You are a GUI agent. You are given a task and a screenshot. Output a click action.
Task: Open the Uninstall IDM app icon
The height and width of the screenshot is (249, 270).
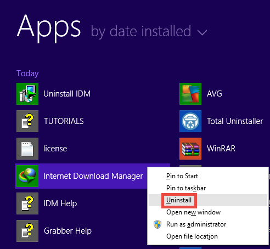(27, 94)
